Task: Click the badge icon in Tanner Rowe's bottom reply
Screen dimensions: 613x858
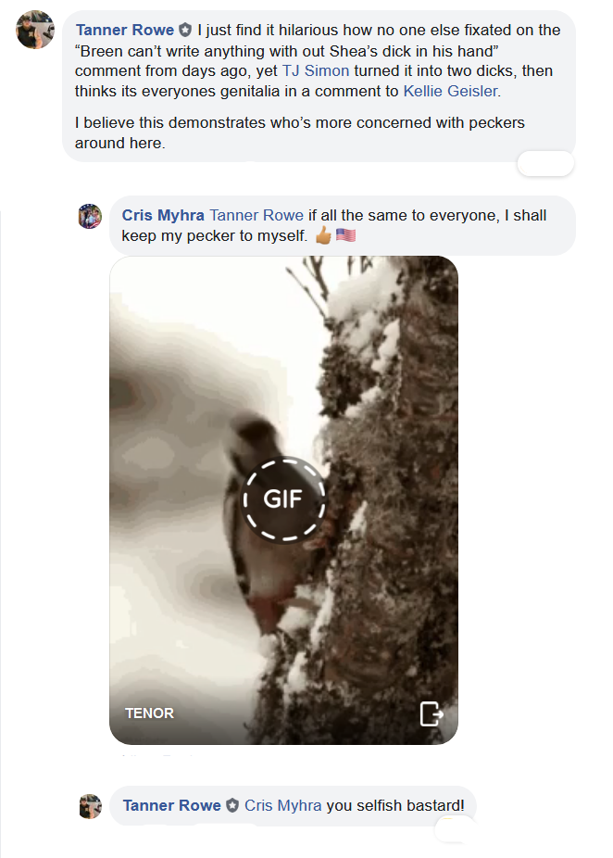Action: (232, 805)
